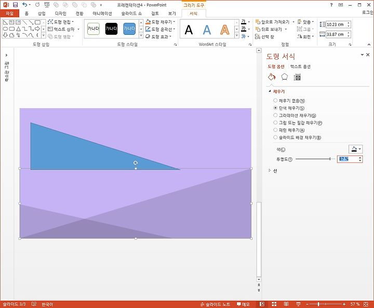Pick the curve shape in gallery

click(31, 35)
